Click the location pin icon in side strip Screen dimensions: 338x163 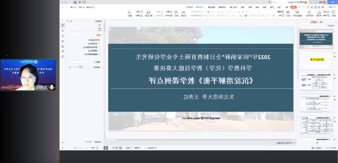63,51
